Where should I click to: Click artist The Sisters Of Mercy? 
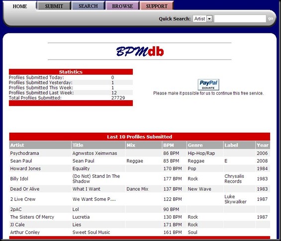tap(32, 217)
